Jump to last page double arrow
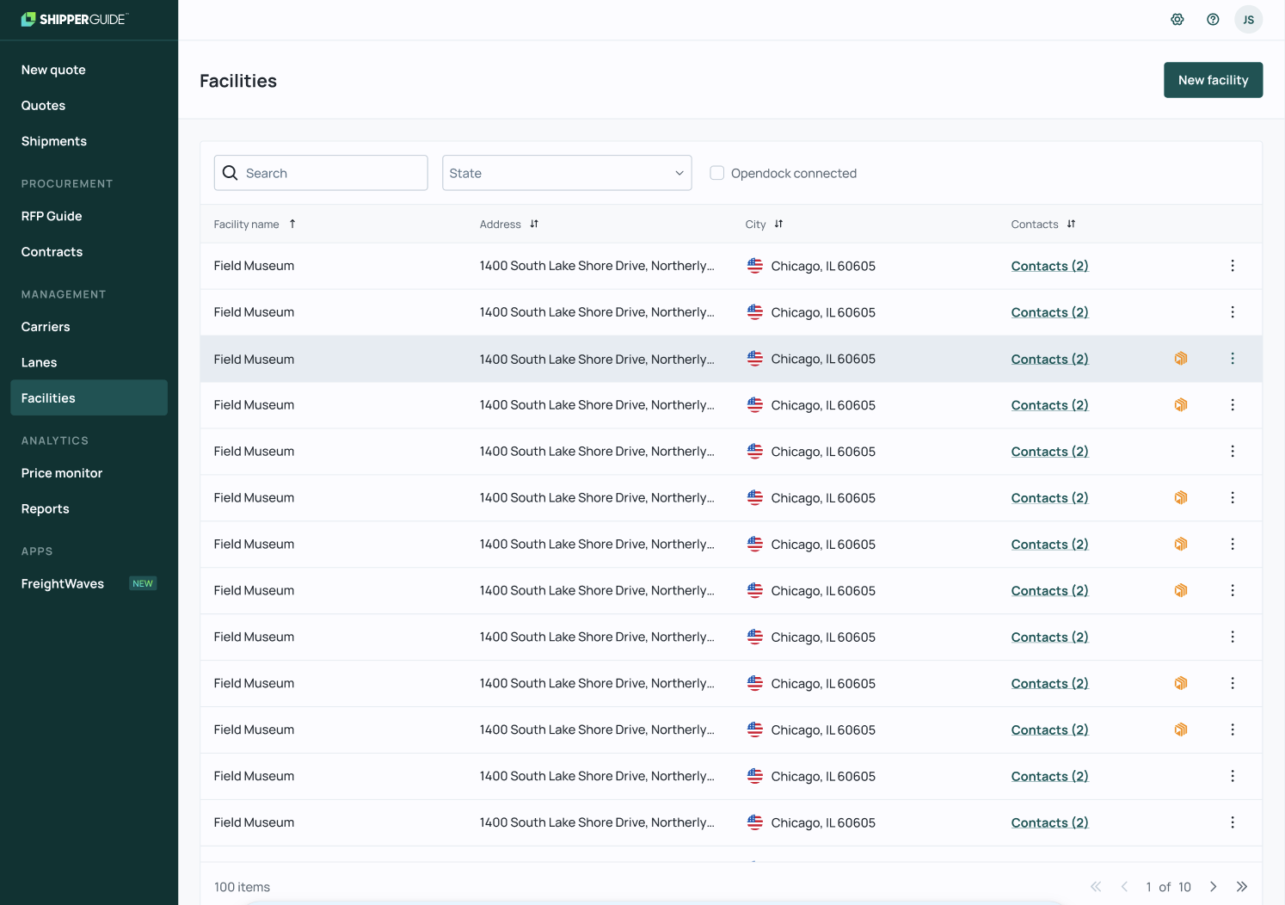The width and height of the screenshot is (1285, 905). 1241,887
